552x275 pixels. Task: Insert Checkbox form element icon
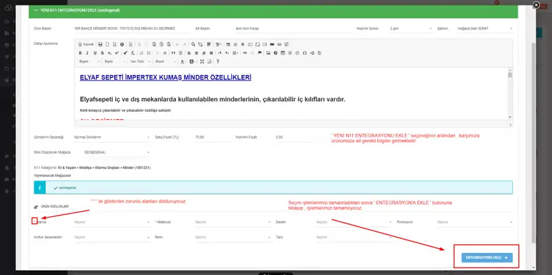235,44
